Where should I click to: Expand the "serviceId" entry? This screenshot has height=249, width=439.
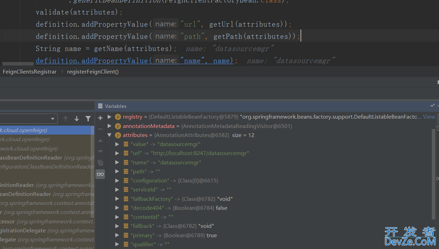click(117, 190)
